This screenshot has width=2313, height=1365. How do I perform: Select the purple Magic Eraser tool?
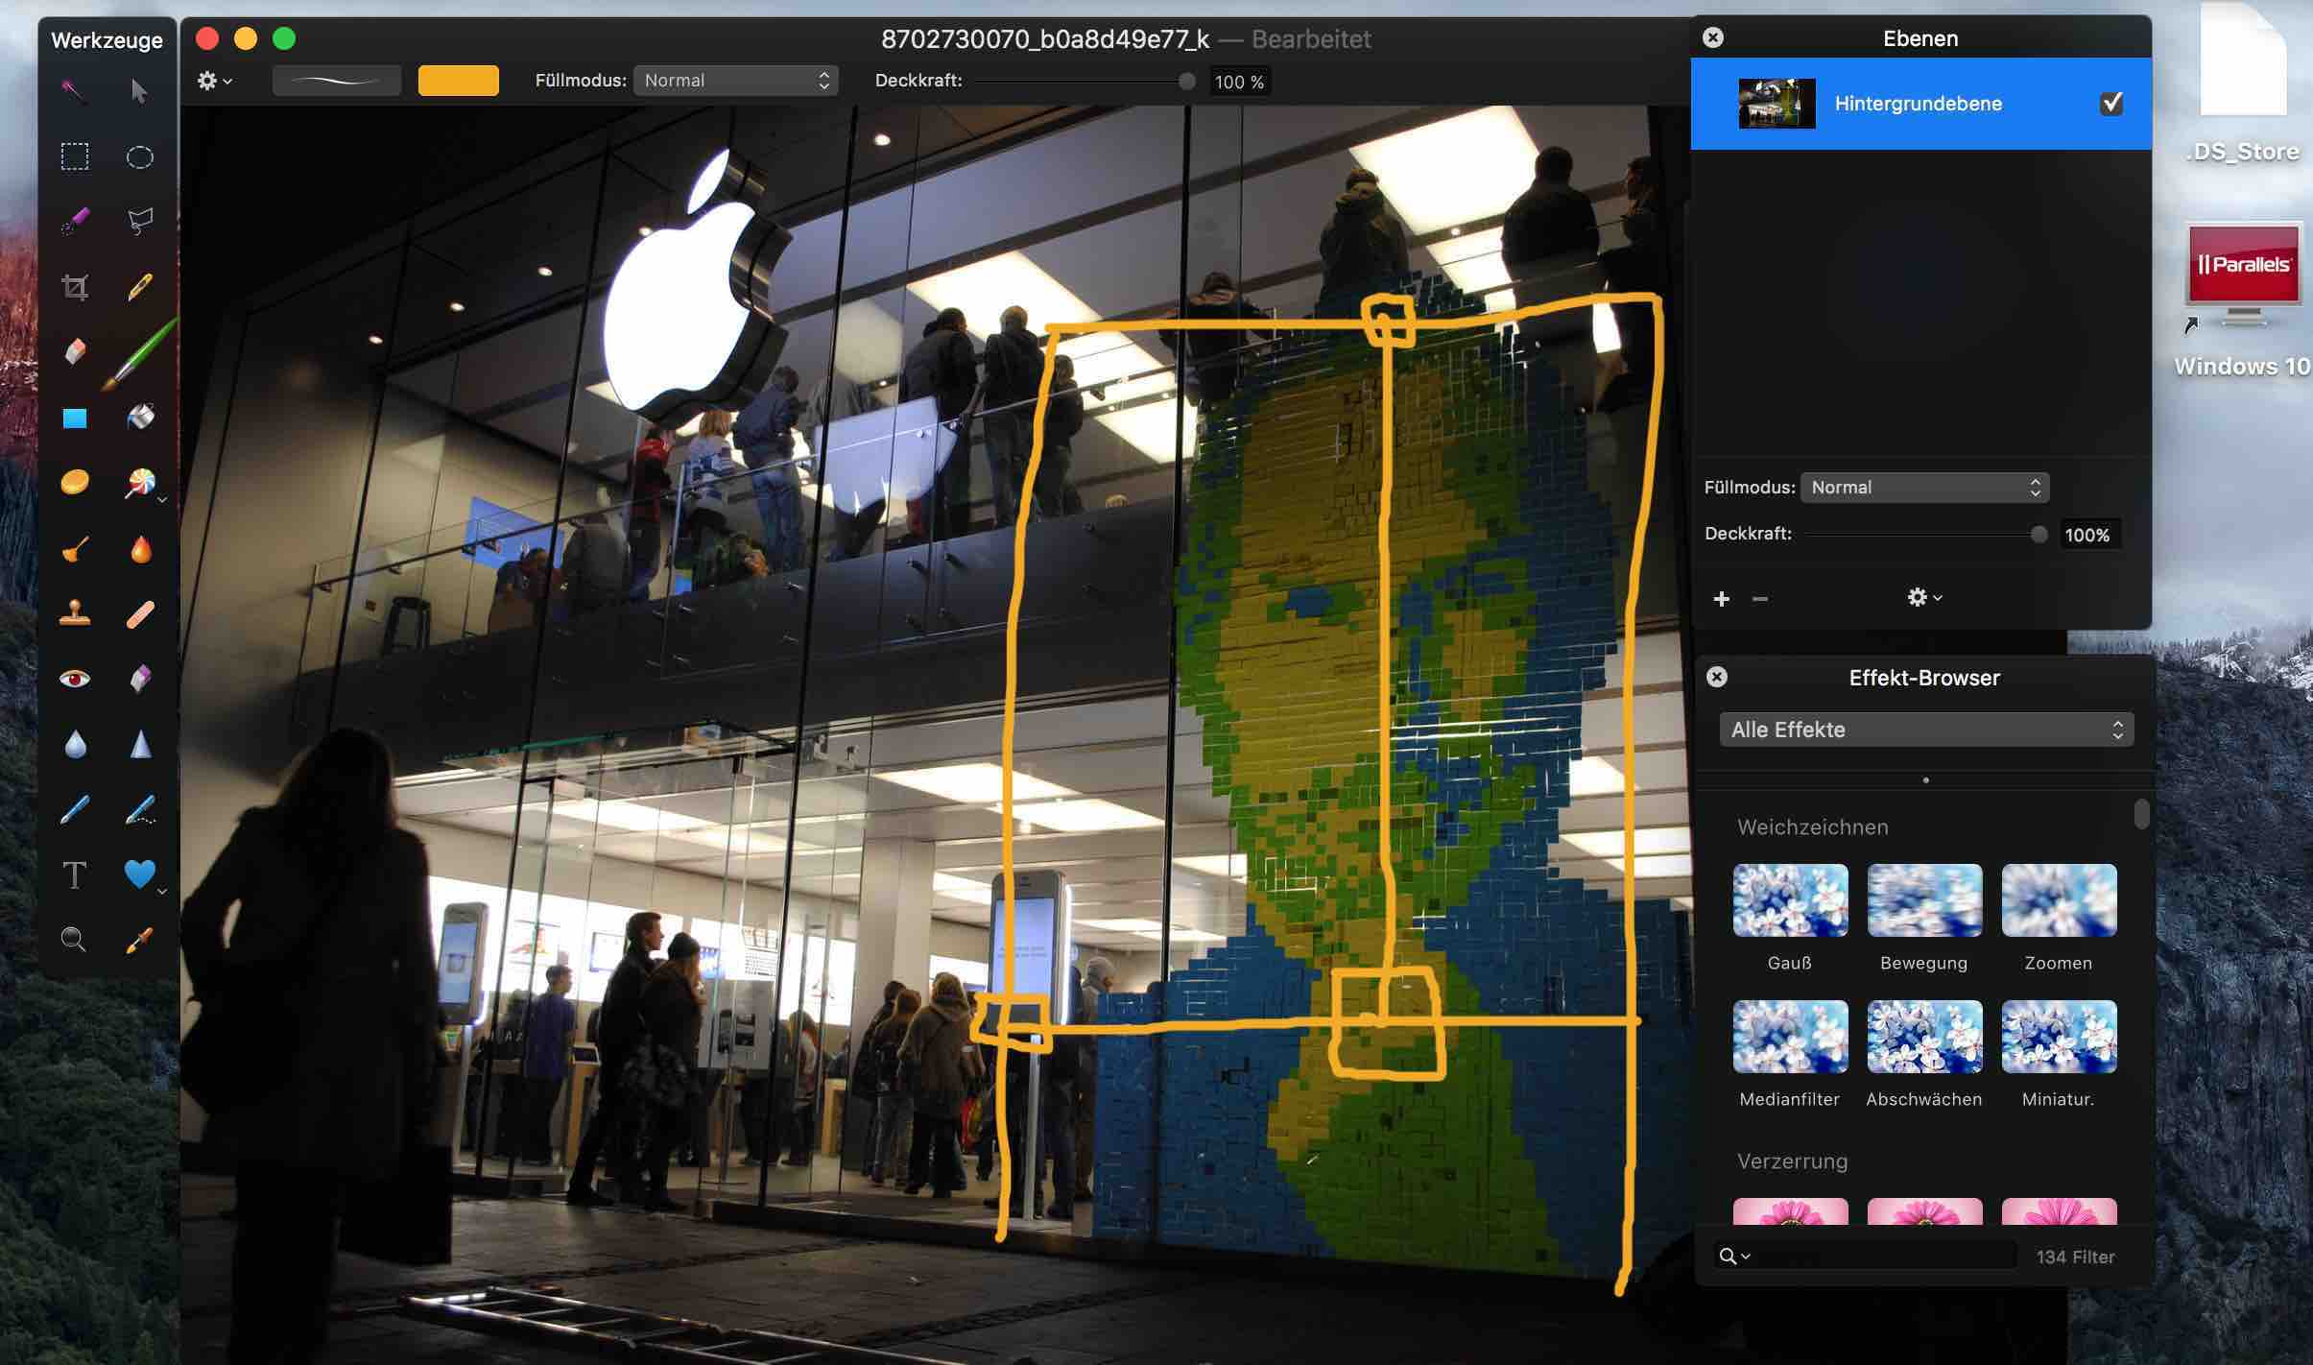click(x=139, y=679)
